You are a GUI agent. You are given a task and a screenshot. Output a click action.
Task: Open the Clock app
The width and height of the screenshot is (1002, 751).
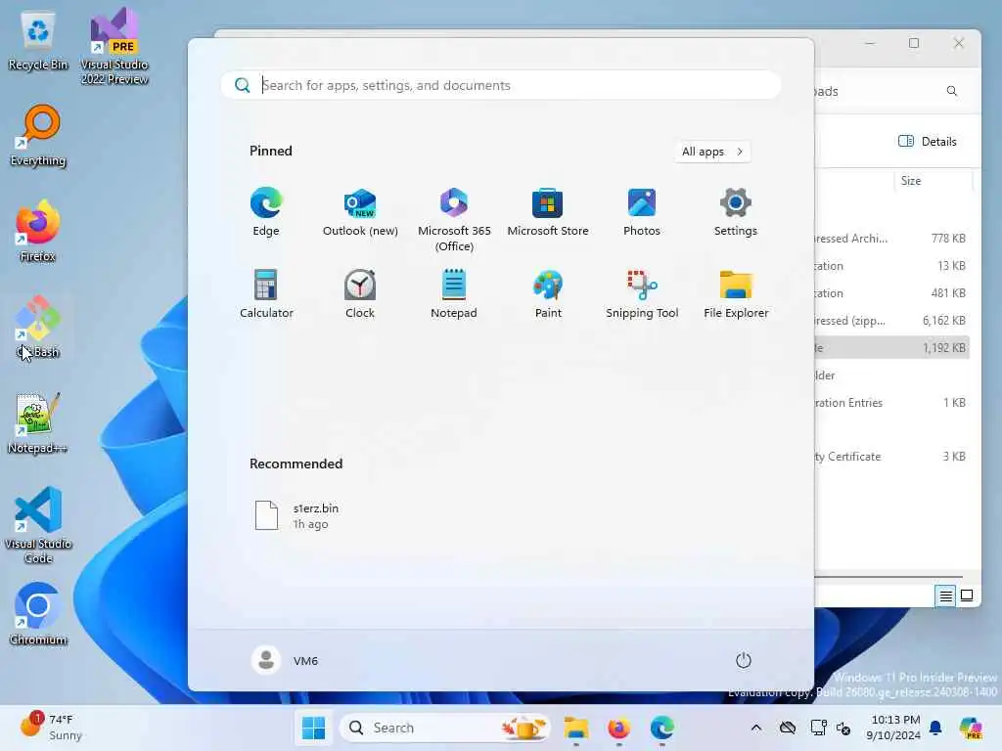click(360, 294)
